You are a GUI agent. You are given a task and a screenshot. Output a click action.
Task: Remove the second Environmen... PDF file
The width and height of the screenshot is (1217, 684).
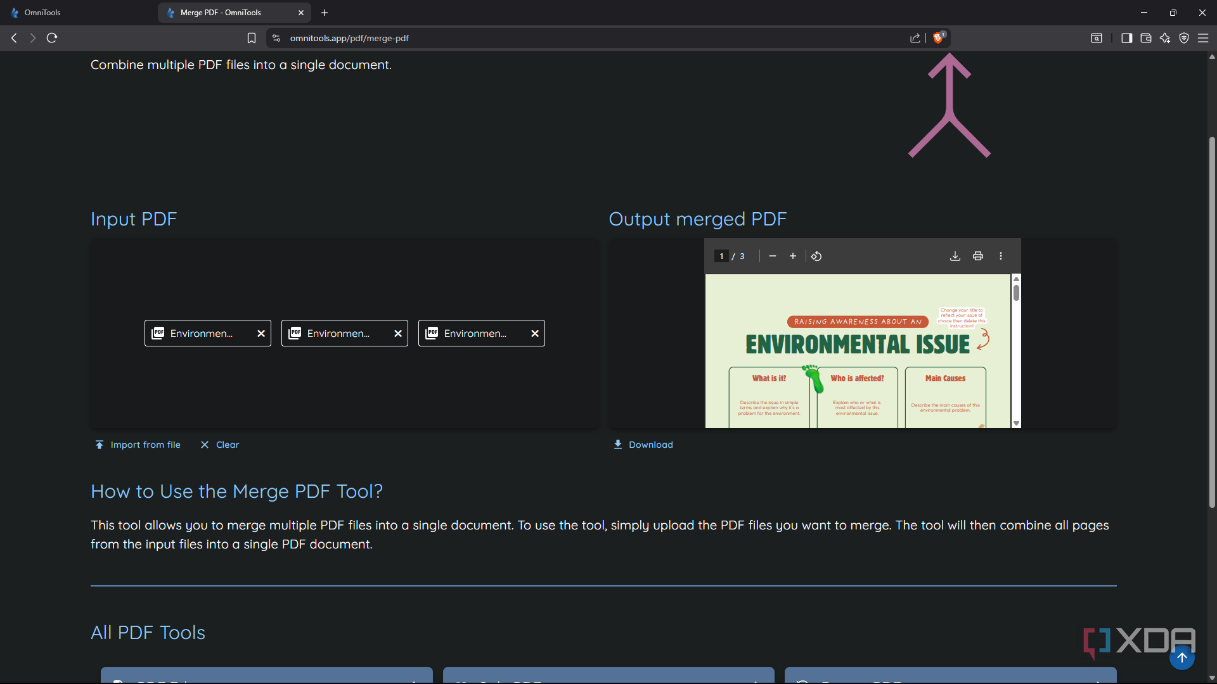point(398,333)
